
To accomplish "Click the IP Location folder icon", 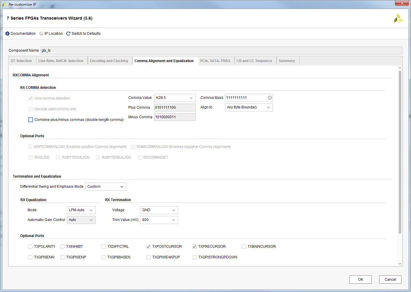I will (x=41, y=34).
